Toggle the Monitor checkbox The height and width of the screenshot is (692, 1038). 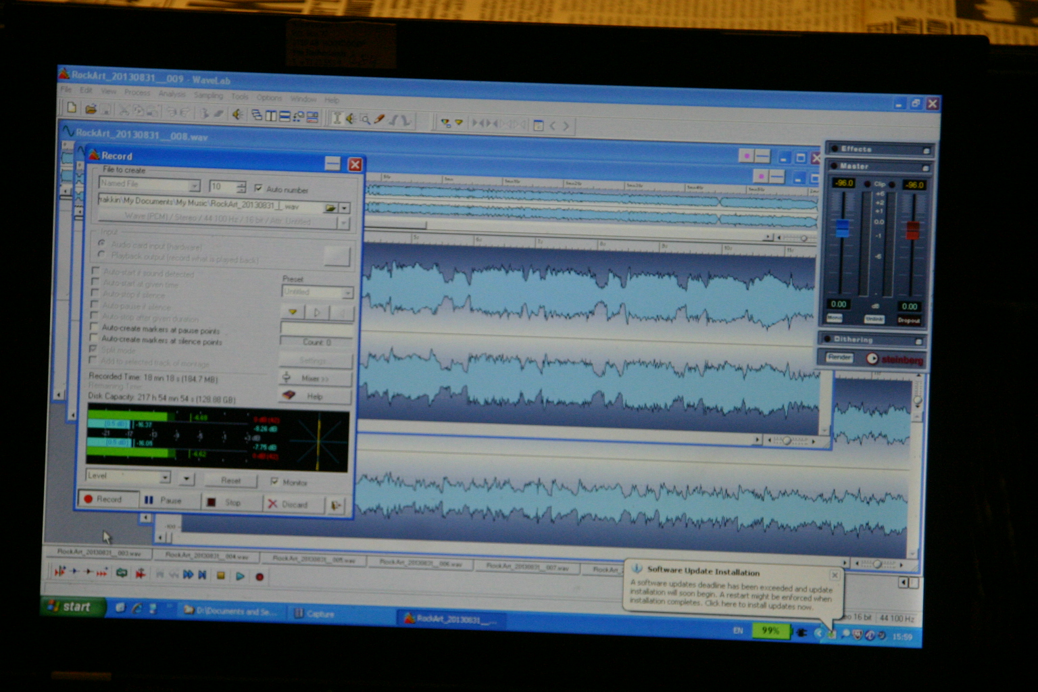[x=274, y=481]
